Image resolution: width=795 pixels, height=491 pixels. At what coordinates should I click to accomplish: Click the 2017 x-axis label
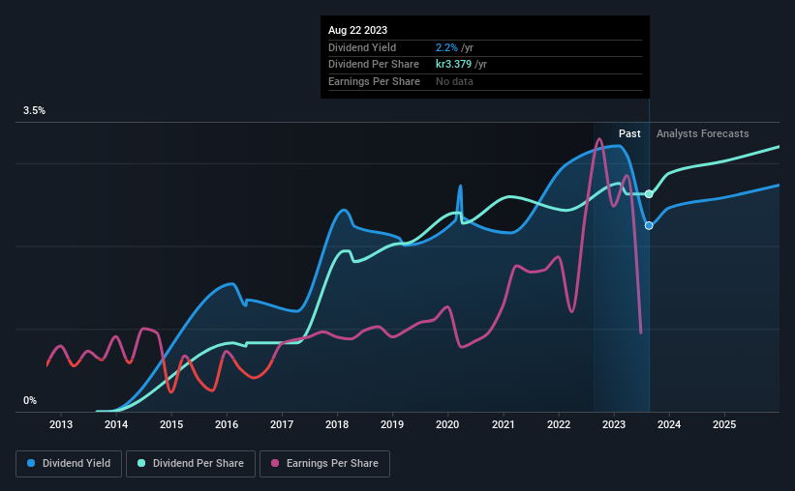(x=282, y=424)
